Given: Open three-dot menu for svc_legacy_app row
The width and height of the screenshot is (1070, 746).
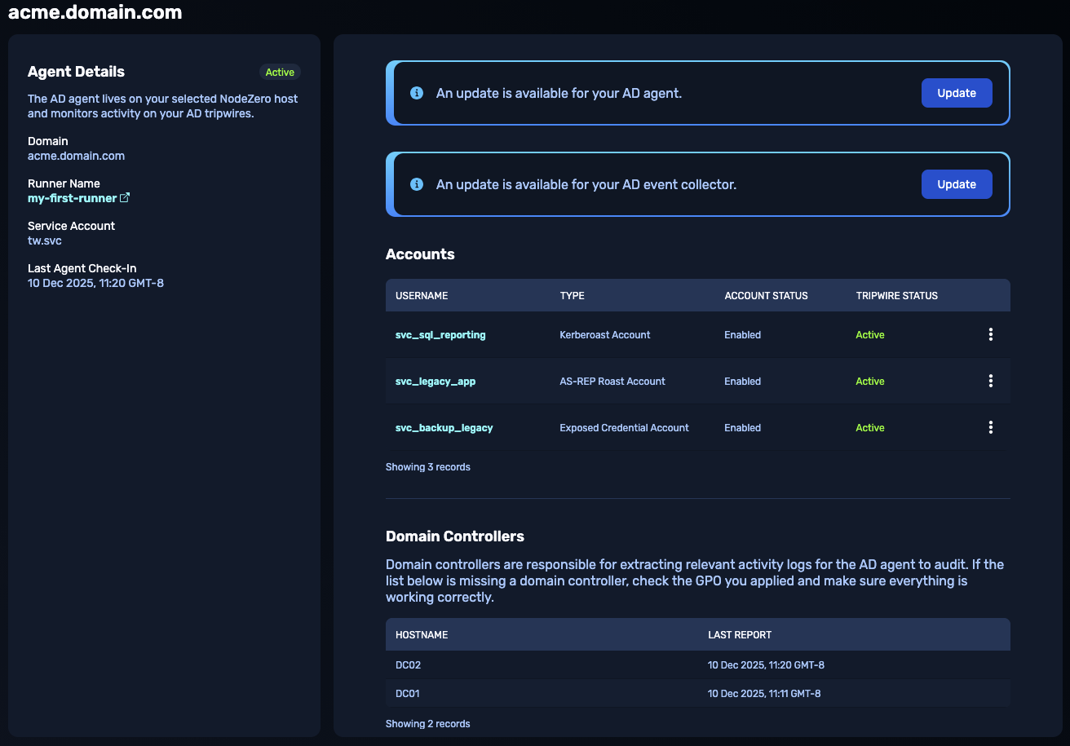Looking at the screenshot, I should click(990, 381).
